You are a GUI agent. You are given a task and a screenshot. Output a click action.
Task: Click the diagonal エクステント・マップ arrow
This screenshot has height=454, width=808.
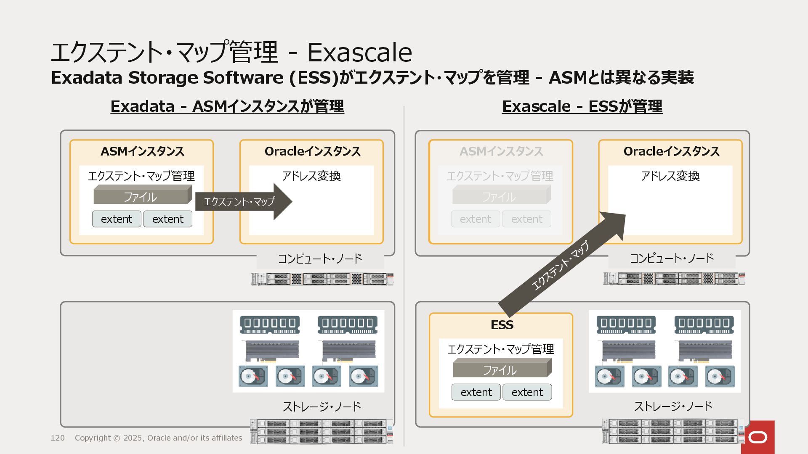coord(561,266)
